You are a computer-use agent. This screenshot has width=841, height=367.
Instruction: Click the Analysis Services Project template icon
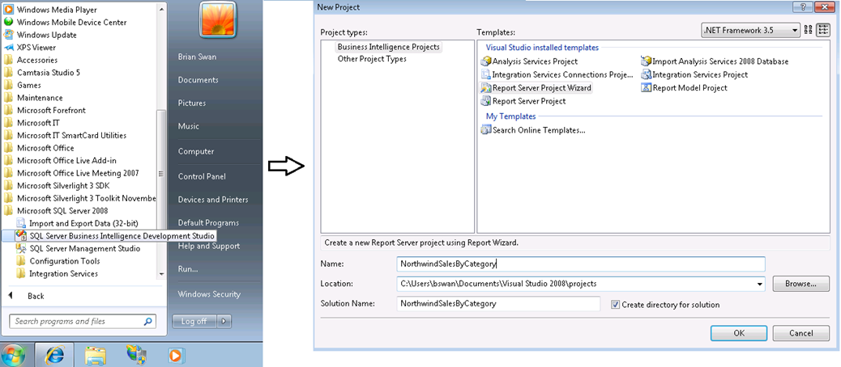pyautogui.click(x=486, y=61)
